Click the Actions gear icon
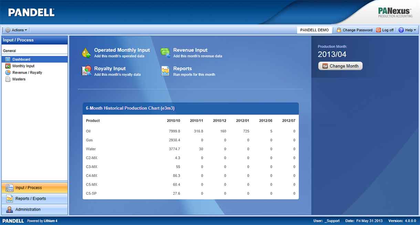Image resolution: width=420 pixels, height=225 pixels. point(8,30)
